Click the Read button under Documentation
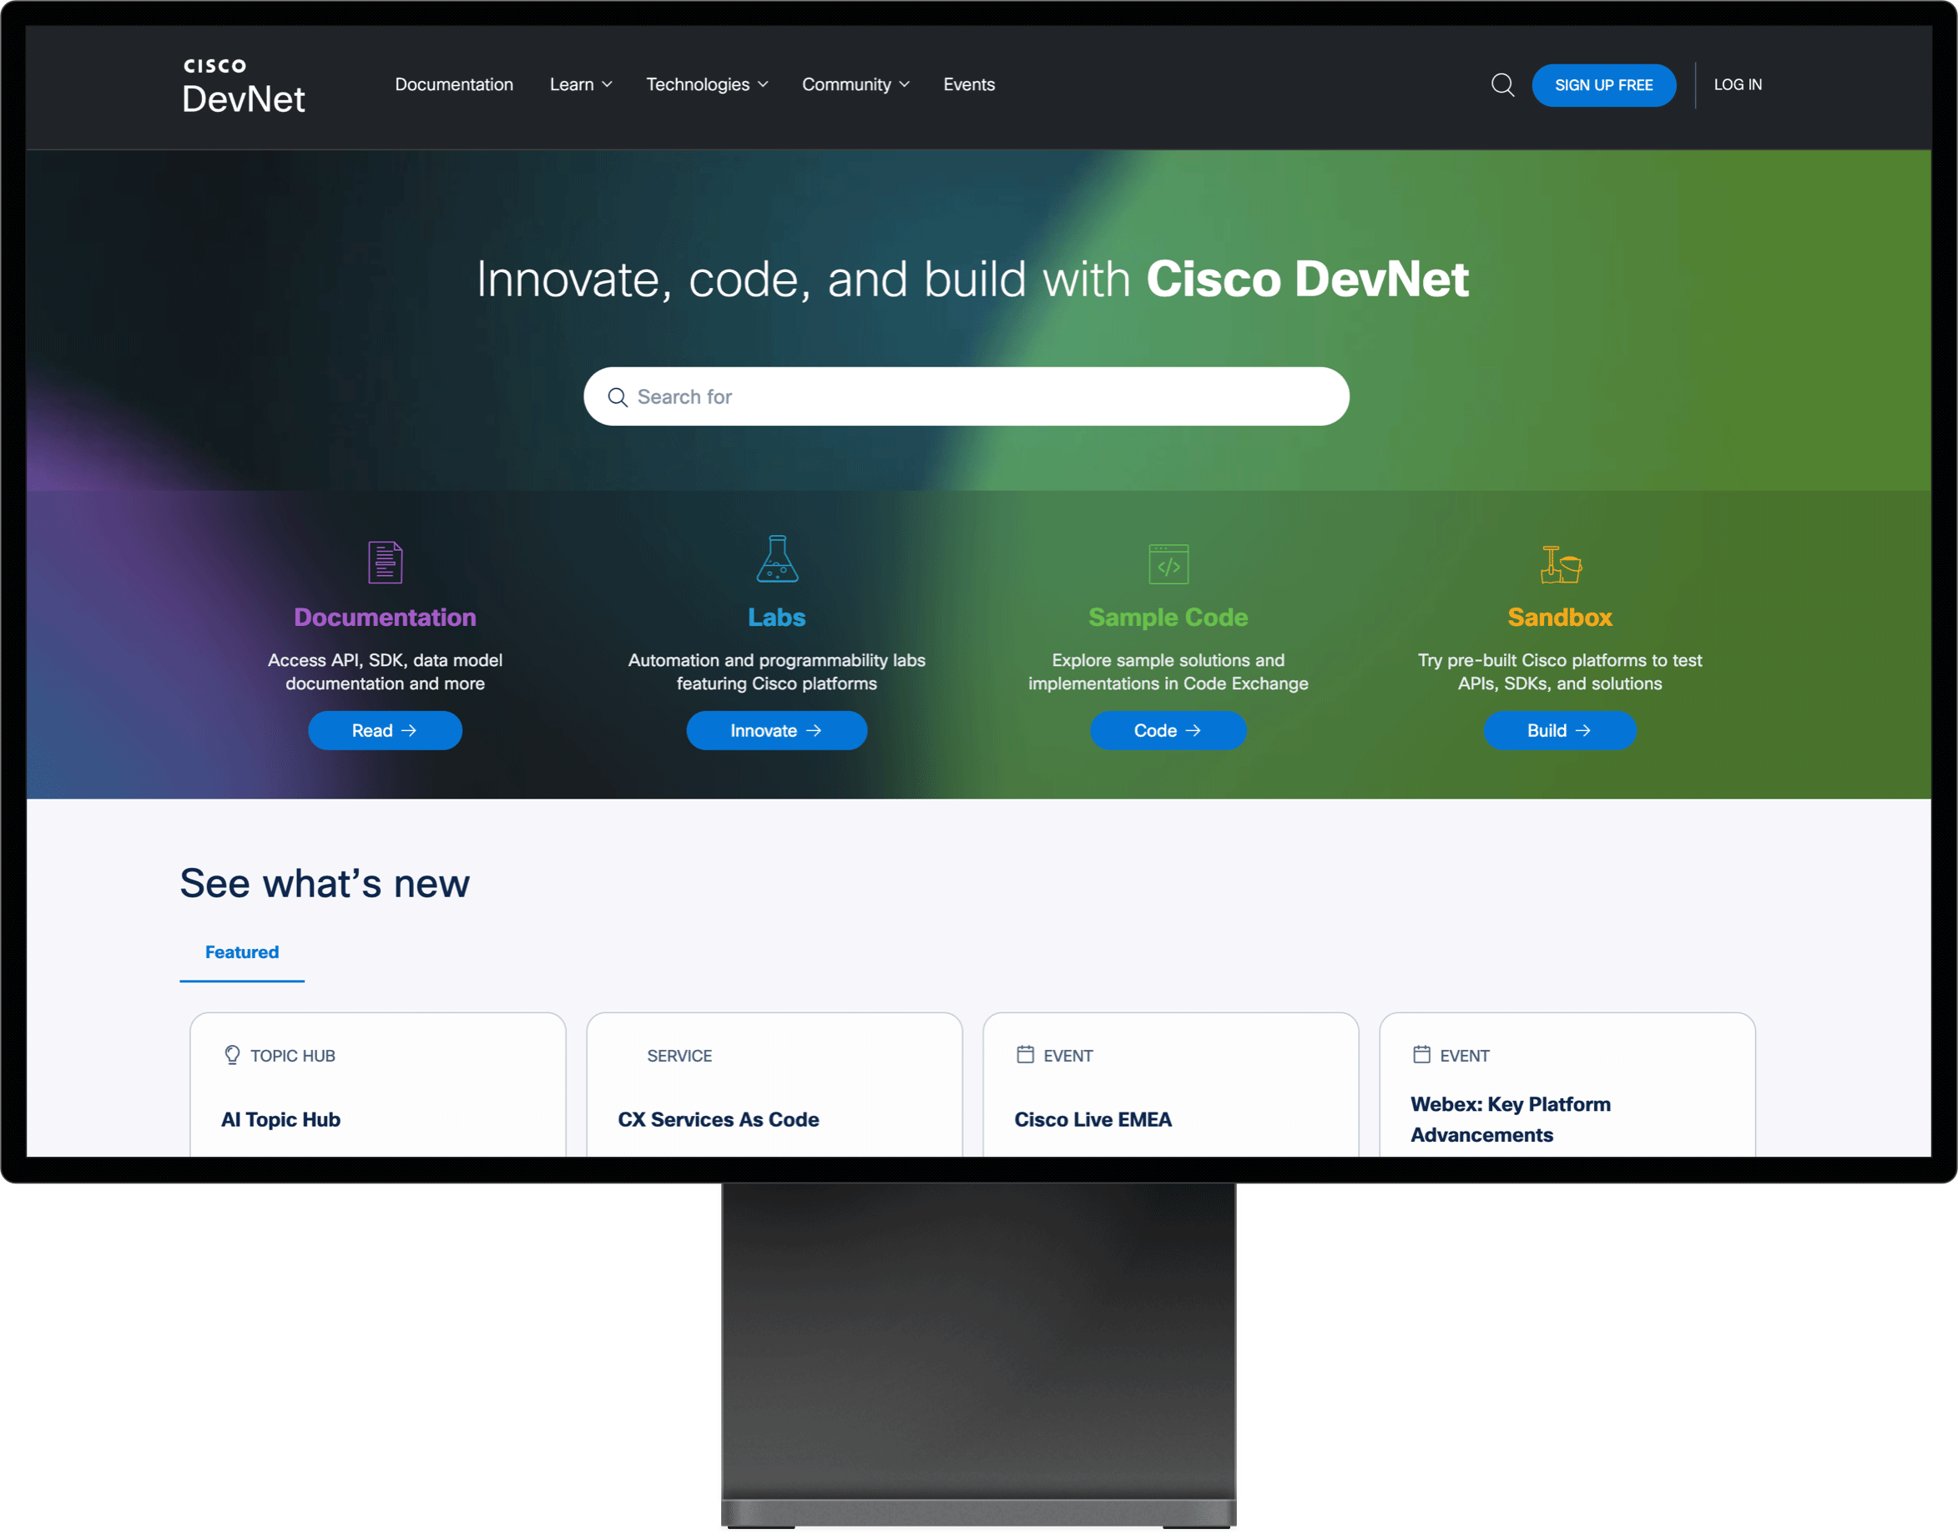Image resolution: width=1958 pixels, height=1534 pixels. (385, 731)
